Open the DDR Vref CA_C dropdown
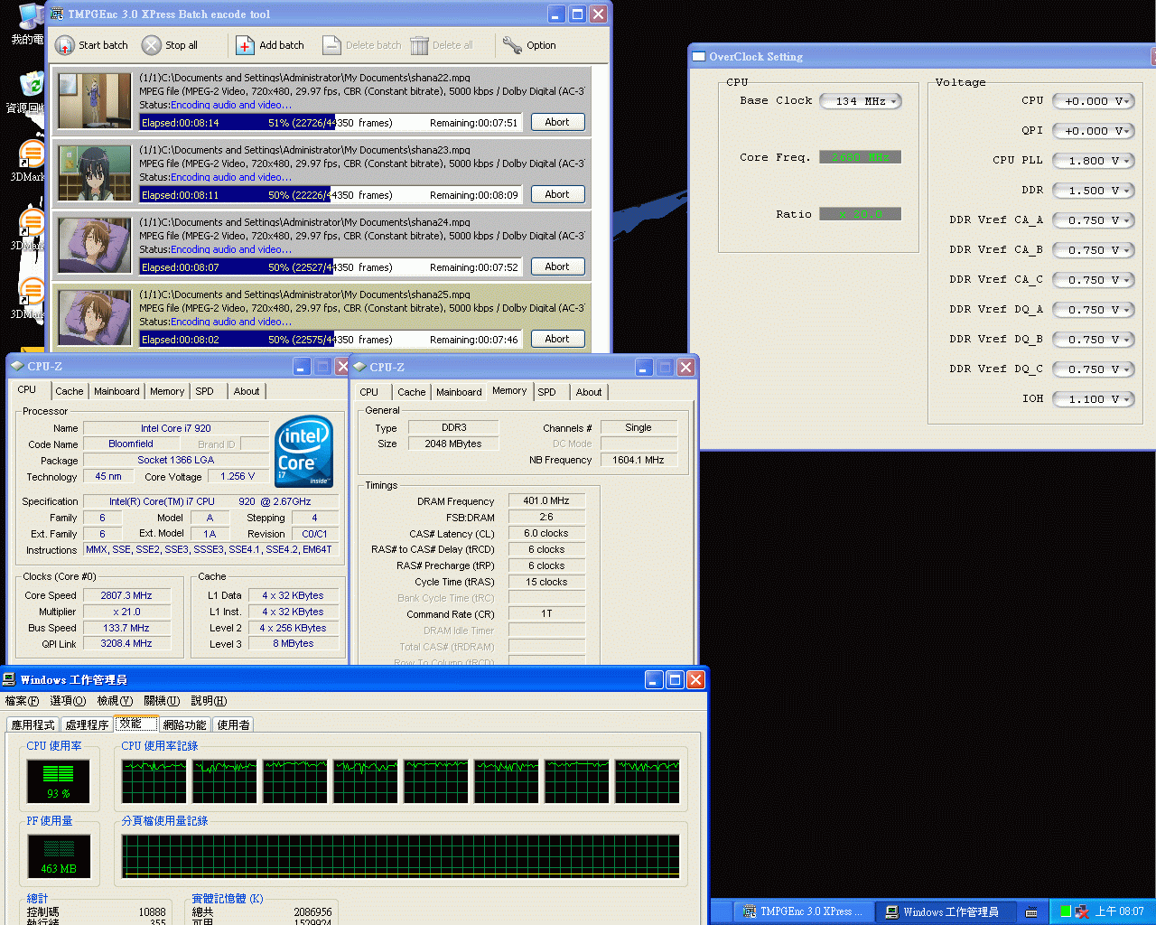 click(1093, 280)
